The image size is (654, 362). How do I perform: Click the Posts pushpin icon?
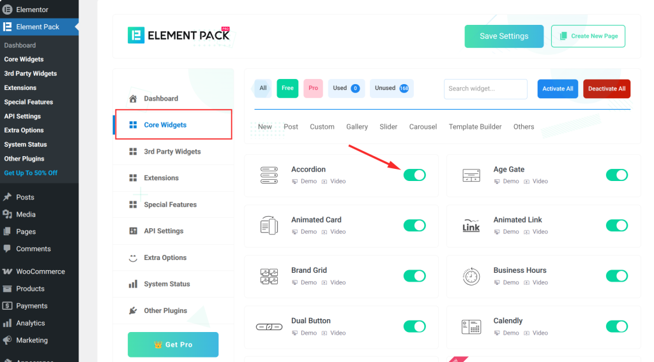point(7,197)
